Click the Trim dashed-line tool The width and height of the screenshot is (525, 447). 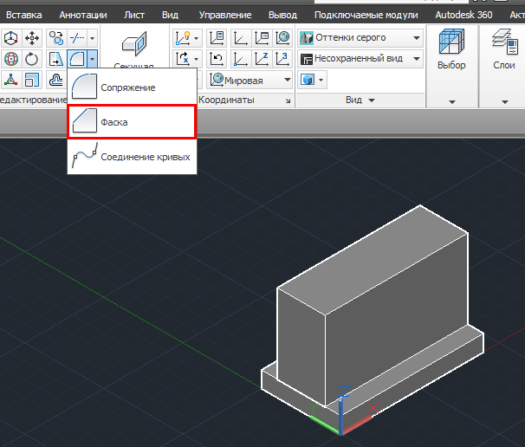click(x=77, y=38)
